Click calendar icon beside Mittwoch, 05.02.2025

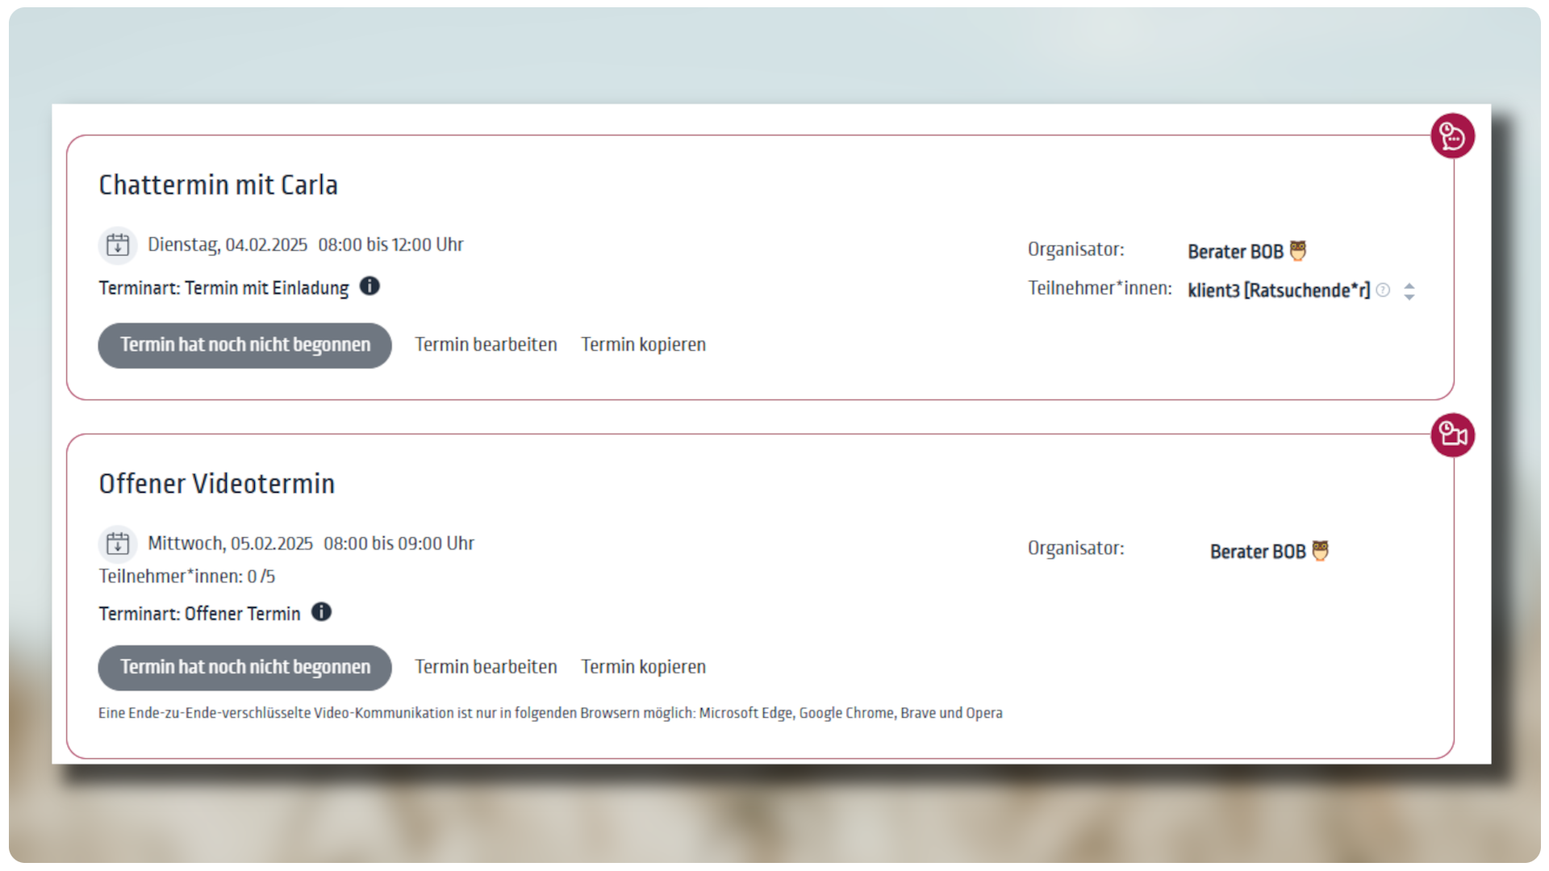pos(118,544)
